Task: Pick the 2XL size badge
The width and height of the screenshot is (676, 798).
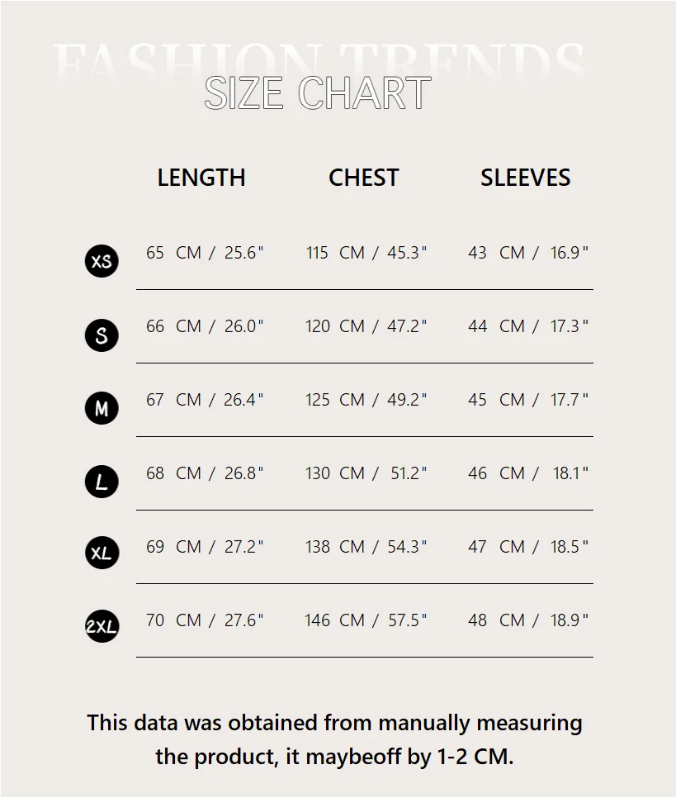Action: [x=102, y=626]
